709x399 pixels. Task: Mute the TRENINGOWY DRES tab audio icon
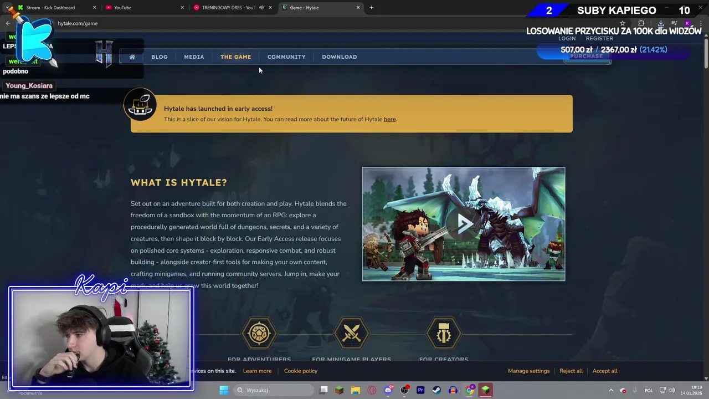(x=261, y=8)
